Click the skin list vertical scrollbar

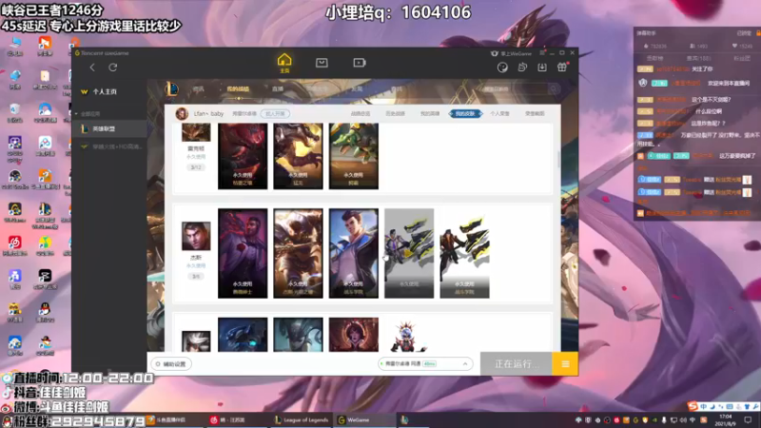click(558, 159)
